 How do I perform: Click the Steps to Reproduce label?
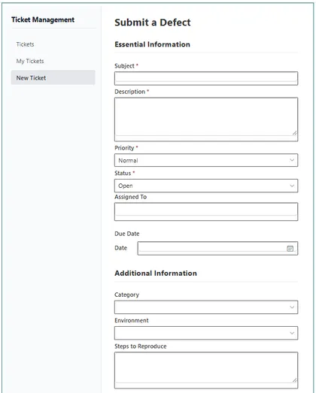tap(141, 346)
